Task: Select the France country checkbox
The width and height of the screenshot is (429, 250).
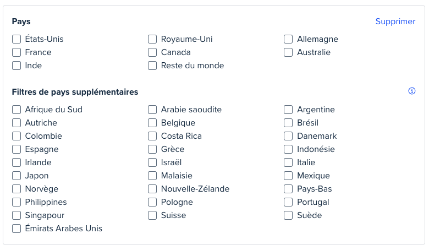Action: 16,52
